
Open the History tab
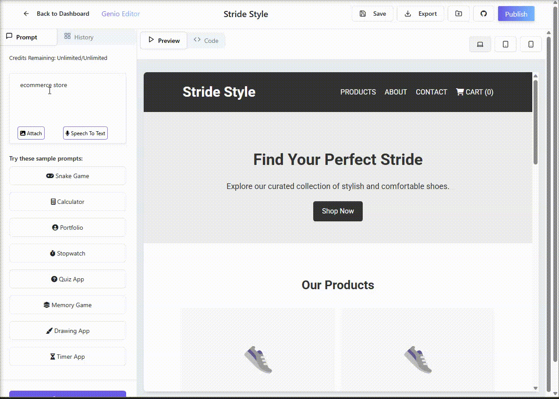tap(79, 37)
